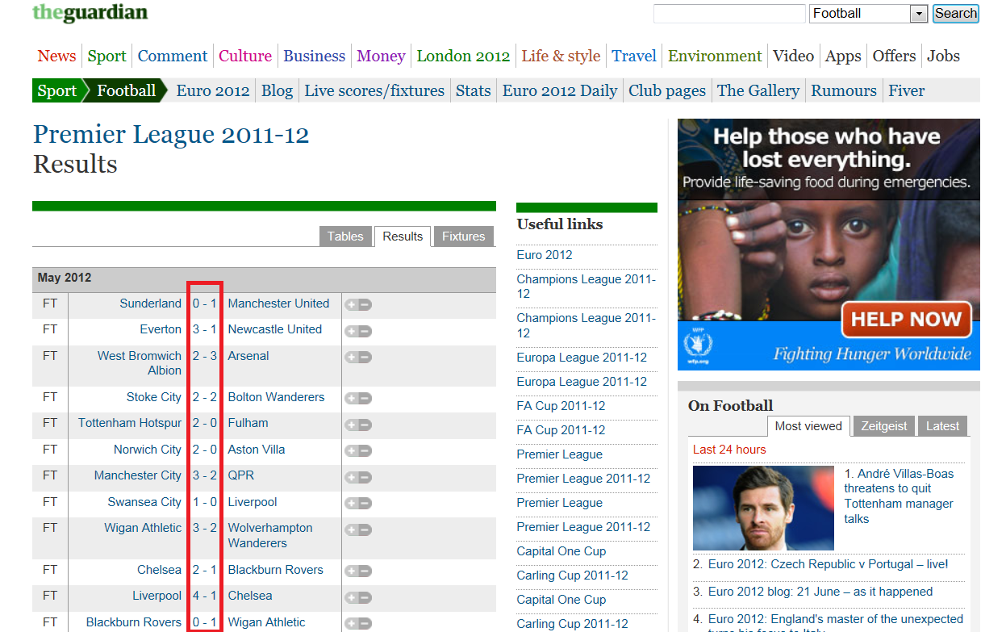Viewport: 1006px width, 632px height.
Task: Click the plus icon in Sunderland v Manchester United row
Action: [x=351, y=305]
